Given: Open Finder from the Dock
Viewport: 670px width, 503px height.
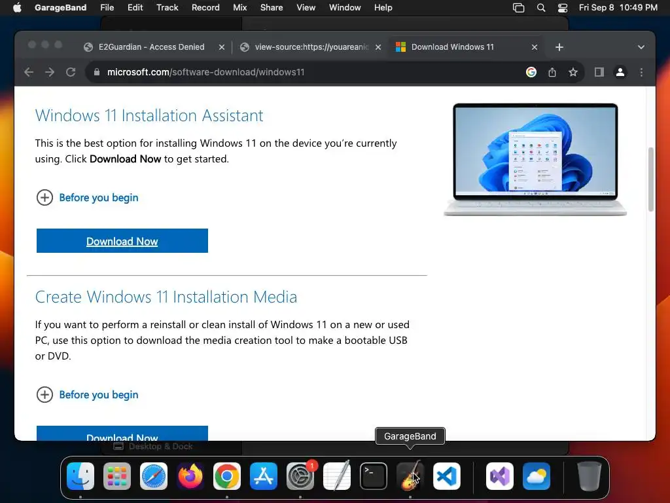Looking at the screenshot, I should tap(80, 475).
